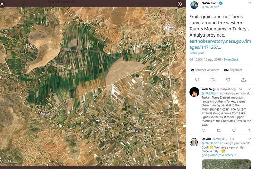Collapse sidebar with double chevron icon
The image size is (254, 169).
point(180,4)
